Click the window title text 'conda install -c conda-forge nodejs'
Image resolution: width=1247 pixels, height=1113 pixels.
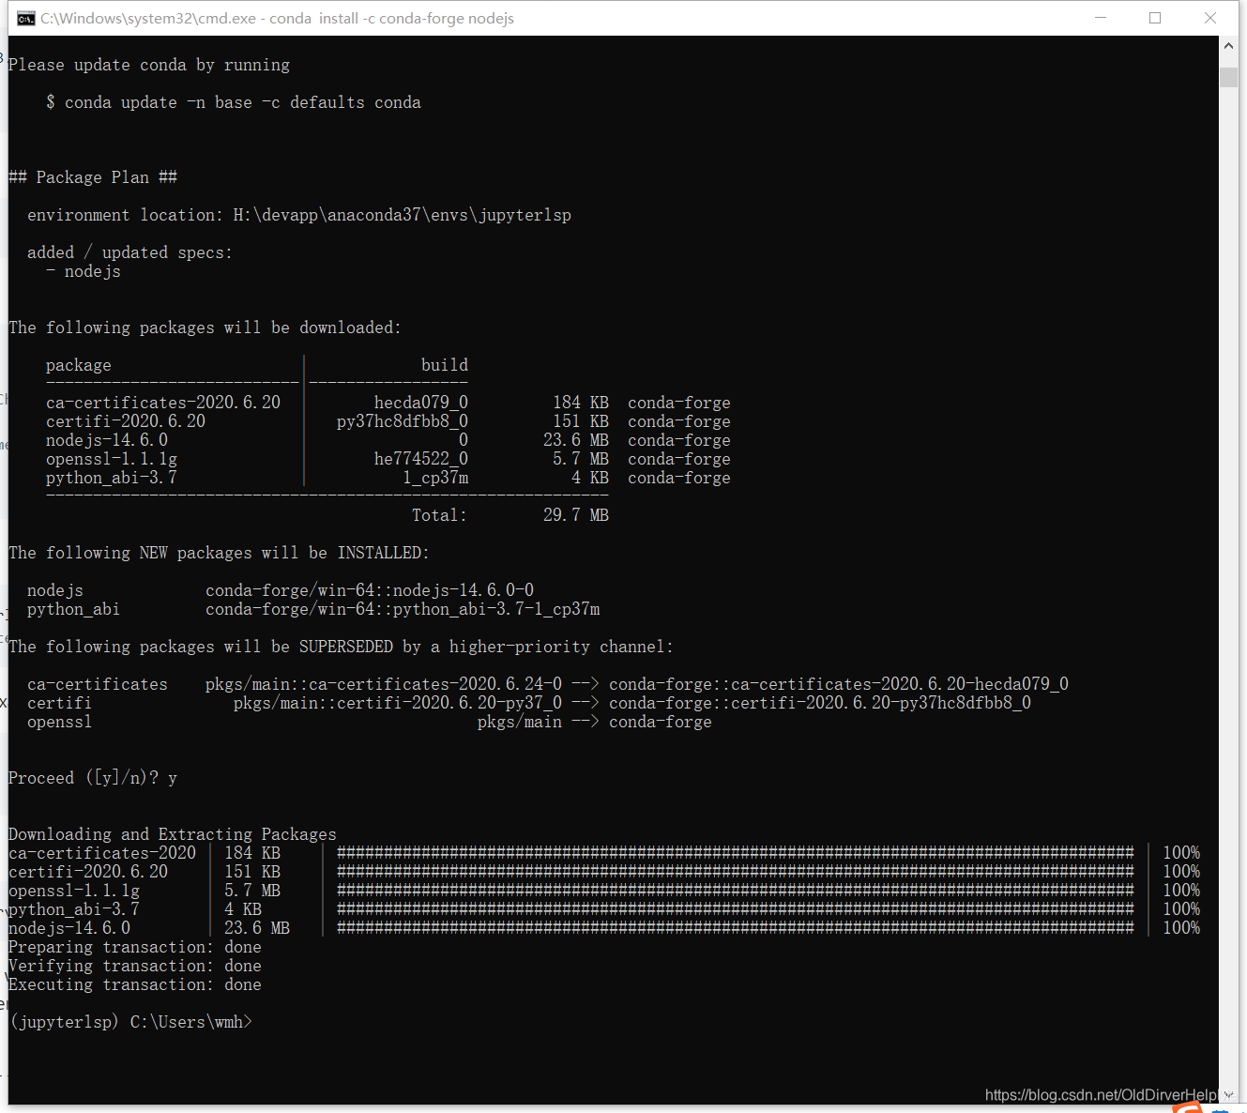tap(392, 18)
